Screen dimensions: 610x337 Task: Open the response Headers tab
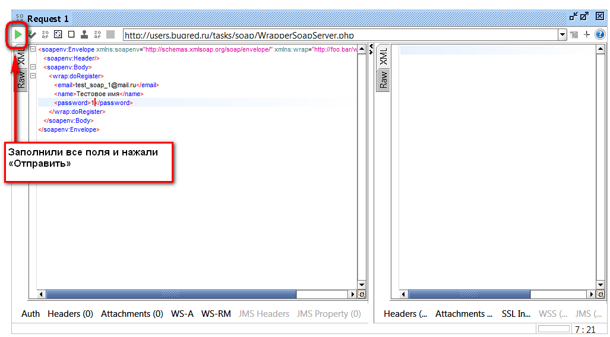[405, 314]
